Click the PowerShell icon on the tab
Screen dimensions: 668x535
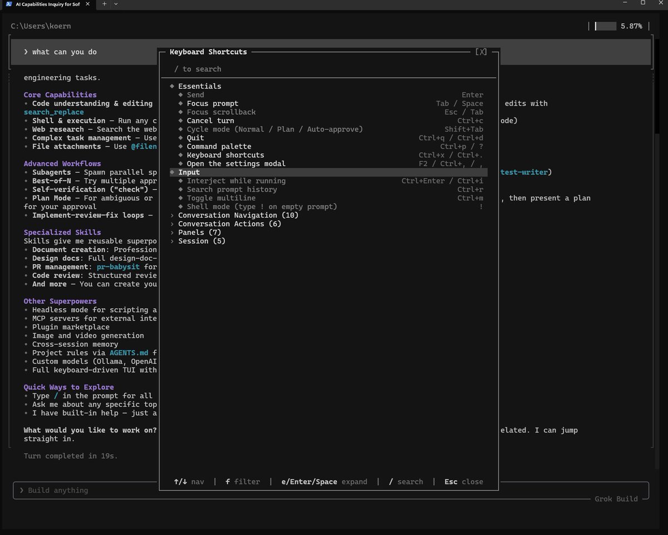(x=9, y=3)
